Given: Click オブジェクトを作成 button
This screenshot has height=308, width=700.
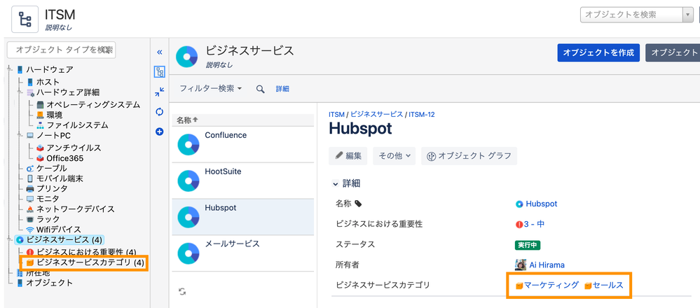Looking at the screenshot, I should pos(598,52).
